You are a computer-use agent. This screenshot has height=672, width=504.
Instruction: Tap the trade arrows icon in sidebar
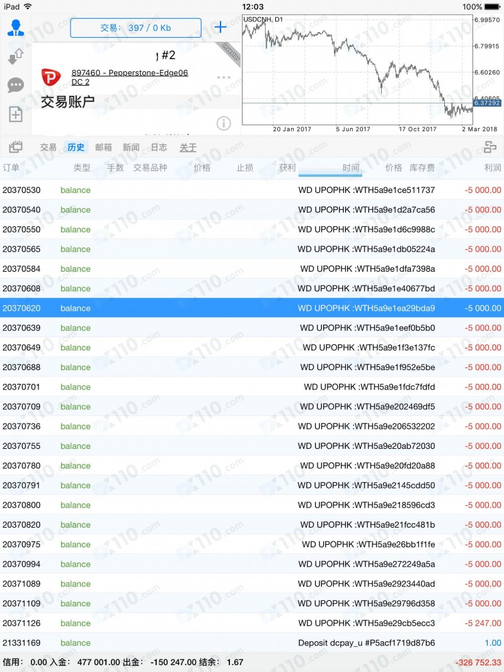[x=15, y=57]
